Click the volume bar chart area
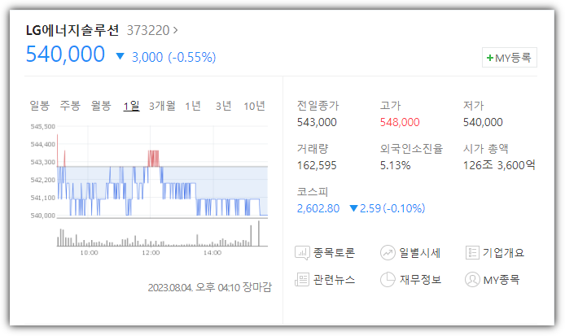The width and height of the screenshot is (565, 336). [x=162, y=233]
